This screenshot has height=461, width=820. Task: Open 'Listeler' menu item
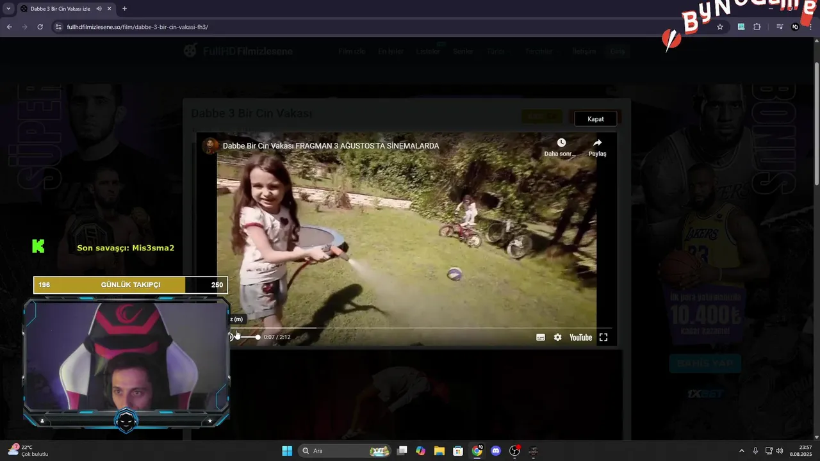428,51
